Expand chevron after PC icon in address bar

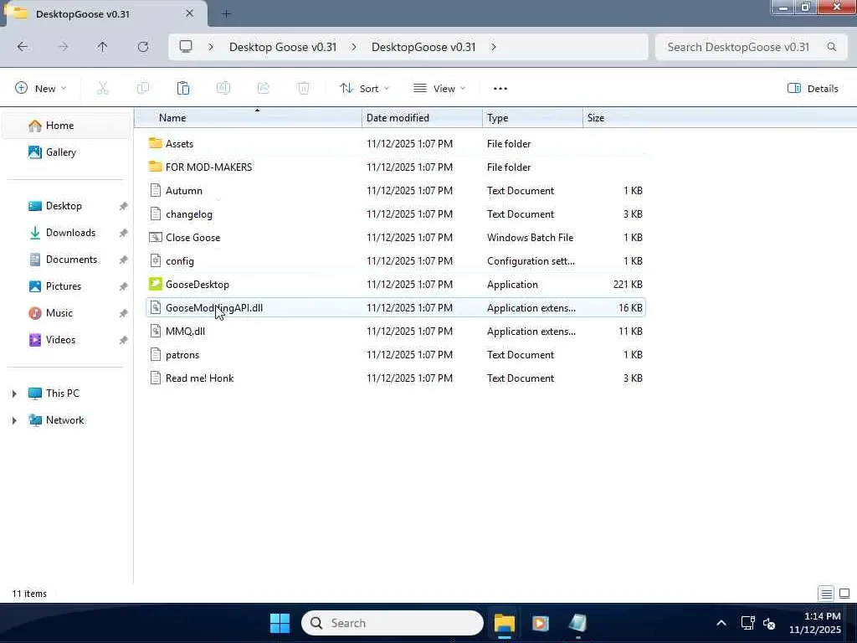click(211, 47)
